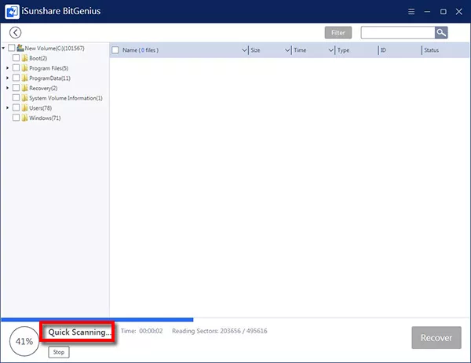Check System Volume Information(1) checkbox

(x=16, y=97)
